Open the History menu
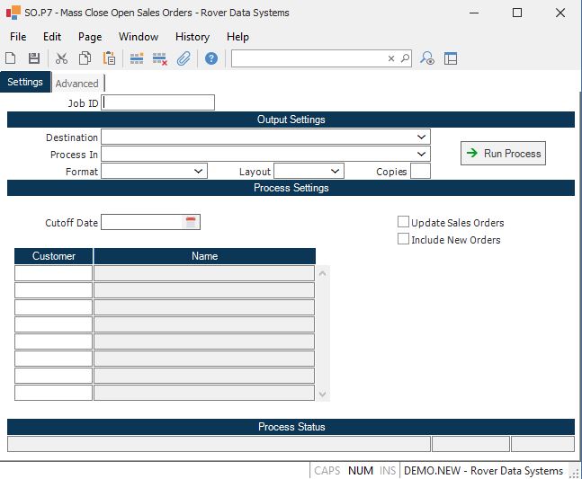 [192, 37]
